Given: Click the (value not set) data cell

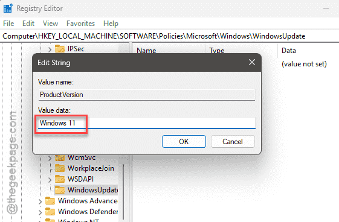Looking at the screenshot, I should [x=304, y=64].
